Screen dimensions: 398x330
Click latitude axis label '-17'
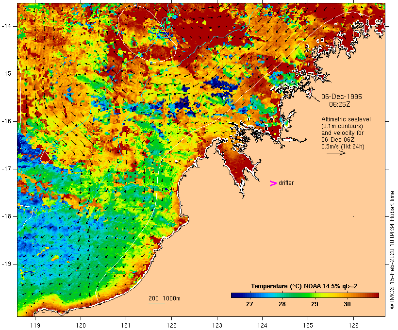(x=6, y=169)
